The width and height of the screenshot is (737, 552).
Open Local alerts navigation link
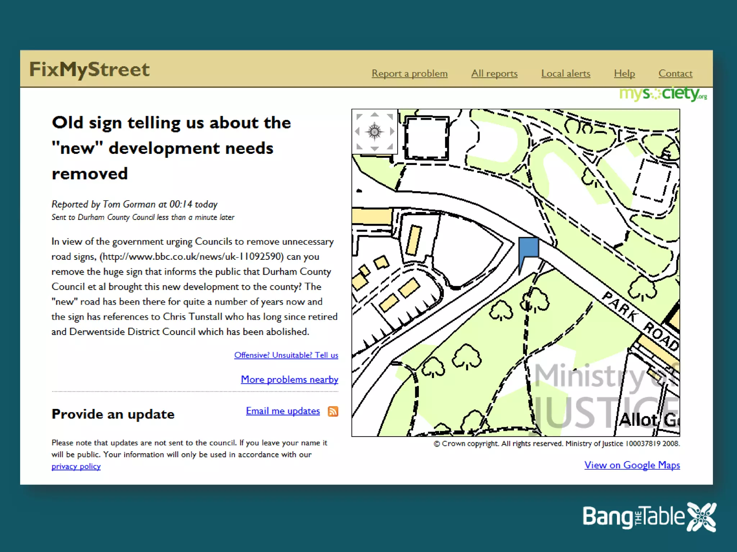[566, 73]
